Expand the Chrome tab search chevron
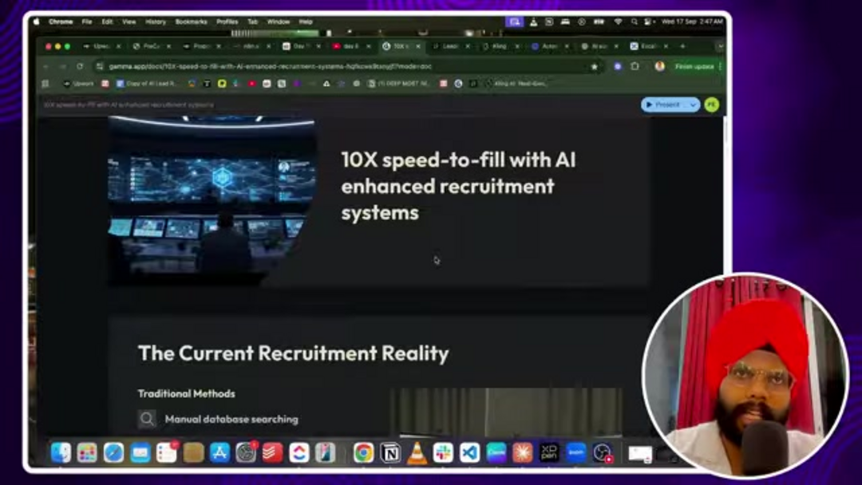Viewport: 862px width, 485px height. click(719, 46)
